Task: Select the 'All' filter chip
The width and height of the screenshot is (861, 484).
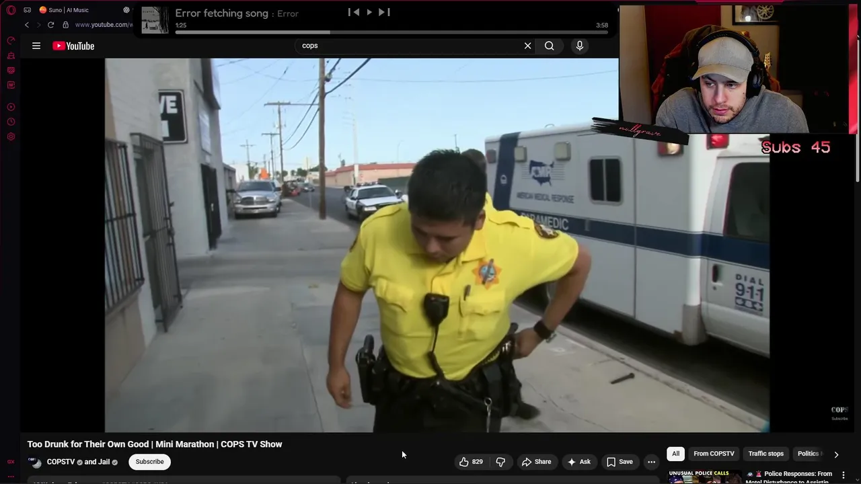Action: 675,454
